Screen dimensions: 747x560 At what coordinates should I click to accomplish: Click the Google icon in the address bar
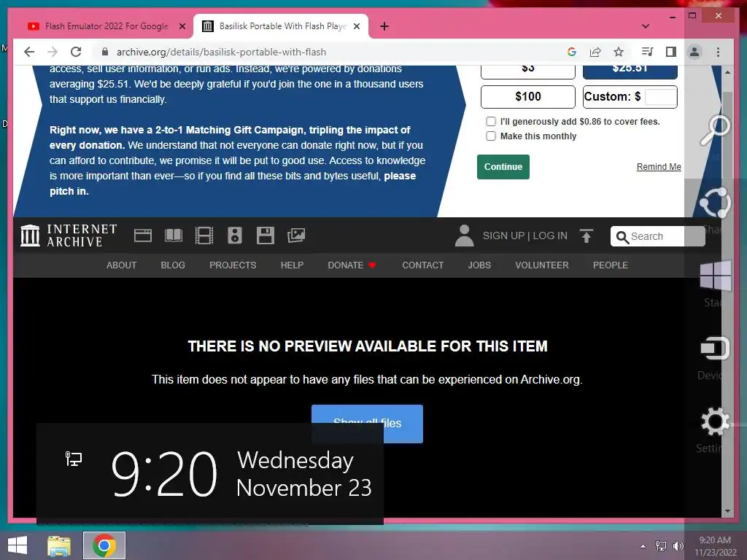(572, 52)
